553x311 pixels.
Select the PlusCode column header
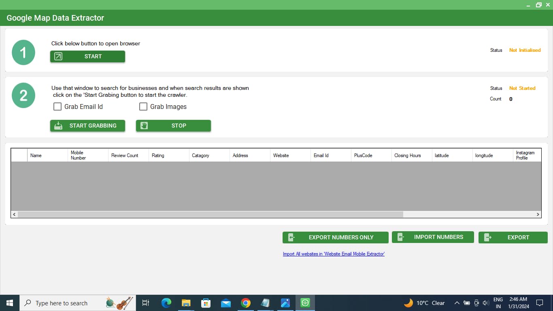[371, 155]
